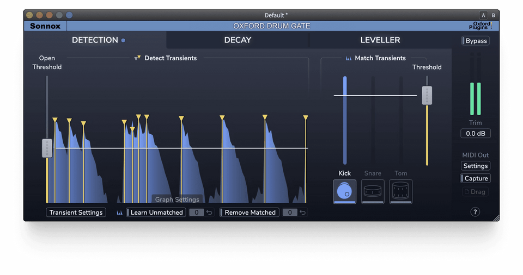Click the Sonnox logo
Screen dimensions: 523x275
point(45,26)
